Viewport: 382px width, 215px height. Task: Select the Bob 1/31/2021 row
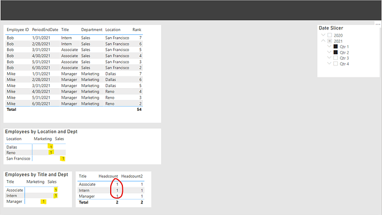(74, 38)
